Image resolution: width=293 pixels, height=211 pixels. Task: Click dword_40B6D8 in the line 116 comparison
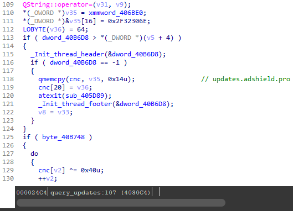coord(73,62)
